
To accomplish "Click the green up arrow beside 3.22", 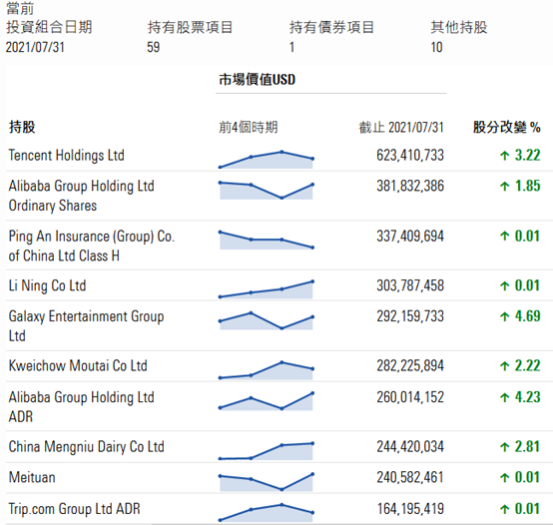I will (x=505, y=155).
